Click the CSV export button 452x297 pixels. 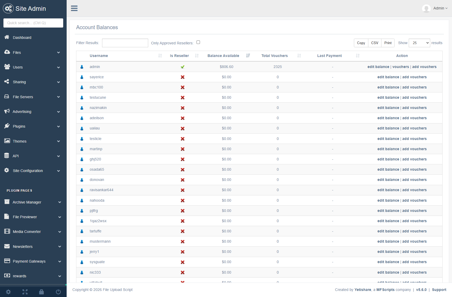375,43
